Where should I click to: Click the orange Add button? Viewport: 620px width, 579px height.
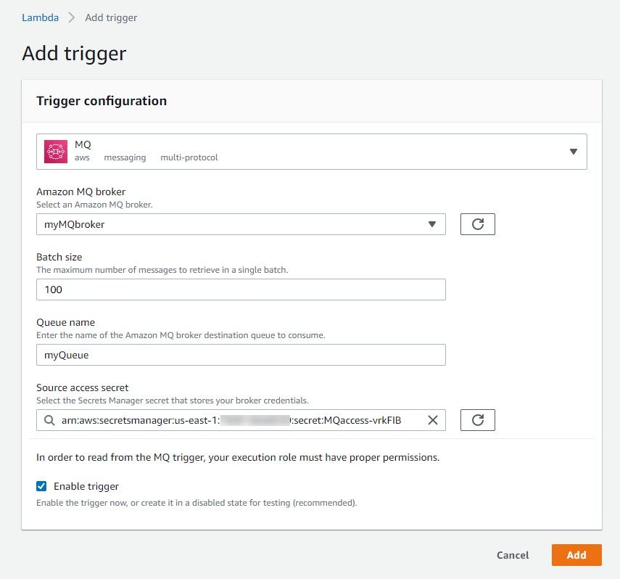[576, 555]
